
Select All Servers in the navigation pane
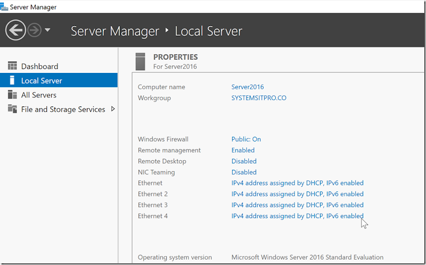(38, 95)
